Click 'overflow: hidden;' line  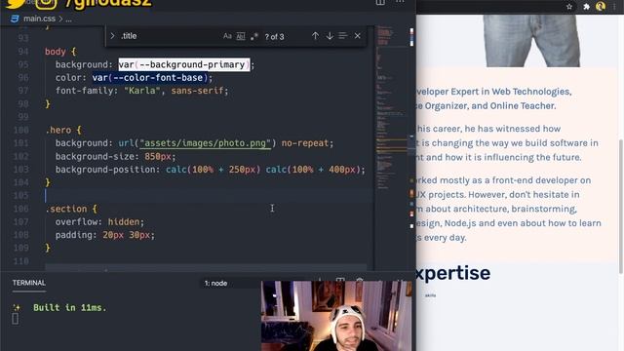tap(99, 222)
